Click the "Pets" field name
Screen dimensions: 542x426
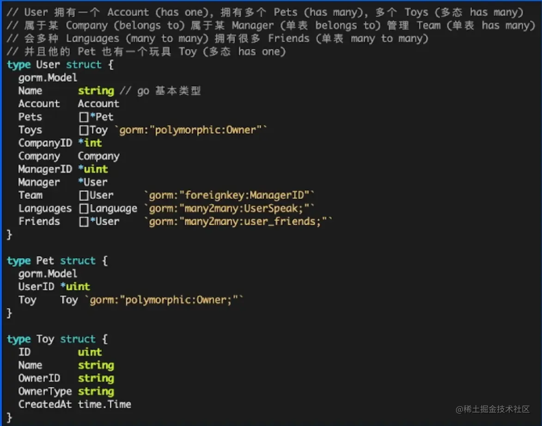click(30, 117)
